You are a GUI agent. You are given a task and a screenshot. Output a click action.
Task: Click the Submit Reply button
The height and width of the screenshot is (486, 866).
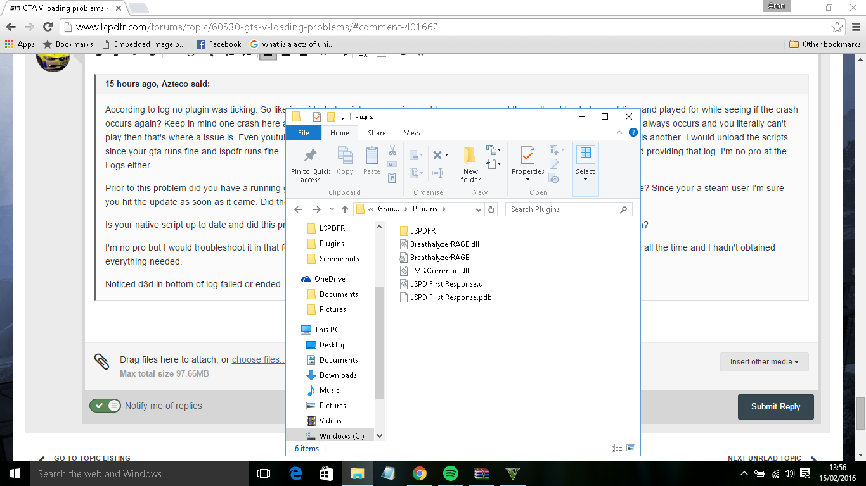coord(775,406)
